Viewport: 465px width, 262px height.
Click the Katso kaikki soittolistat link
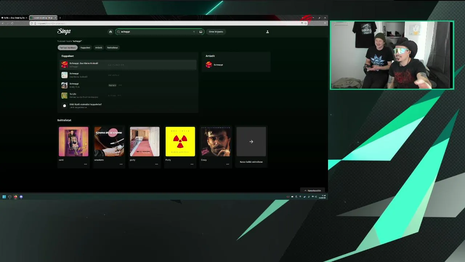[x=251, y=162]
